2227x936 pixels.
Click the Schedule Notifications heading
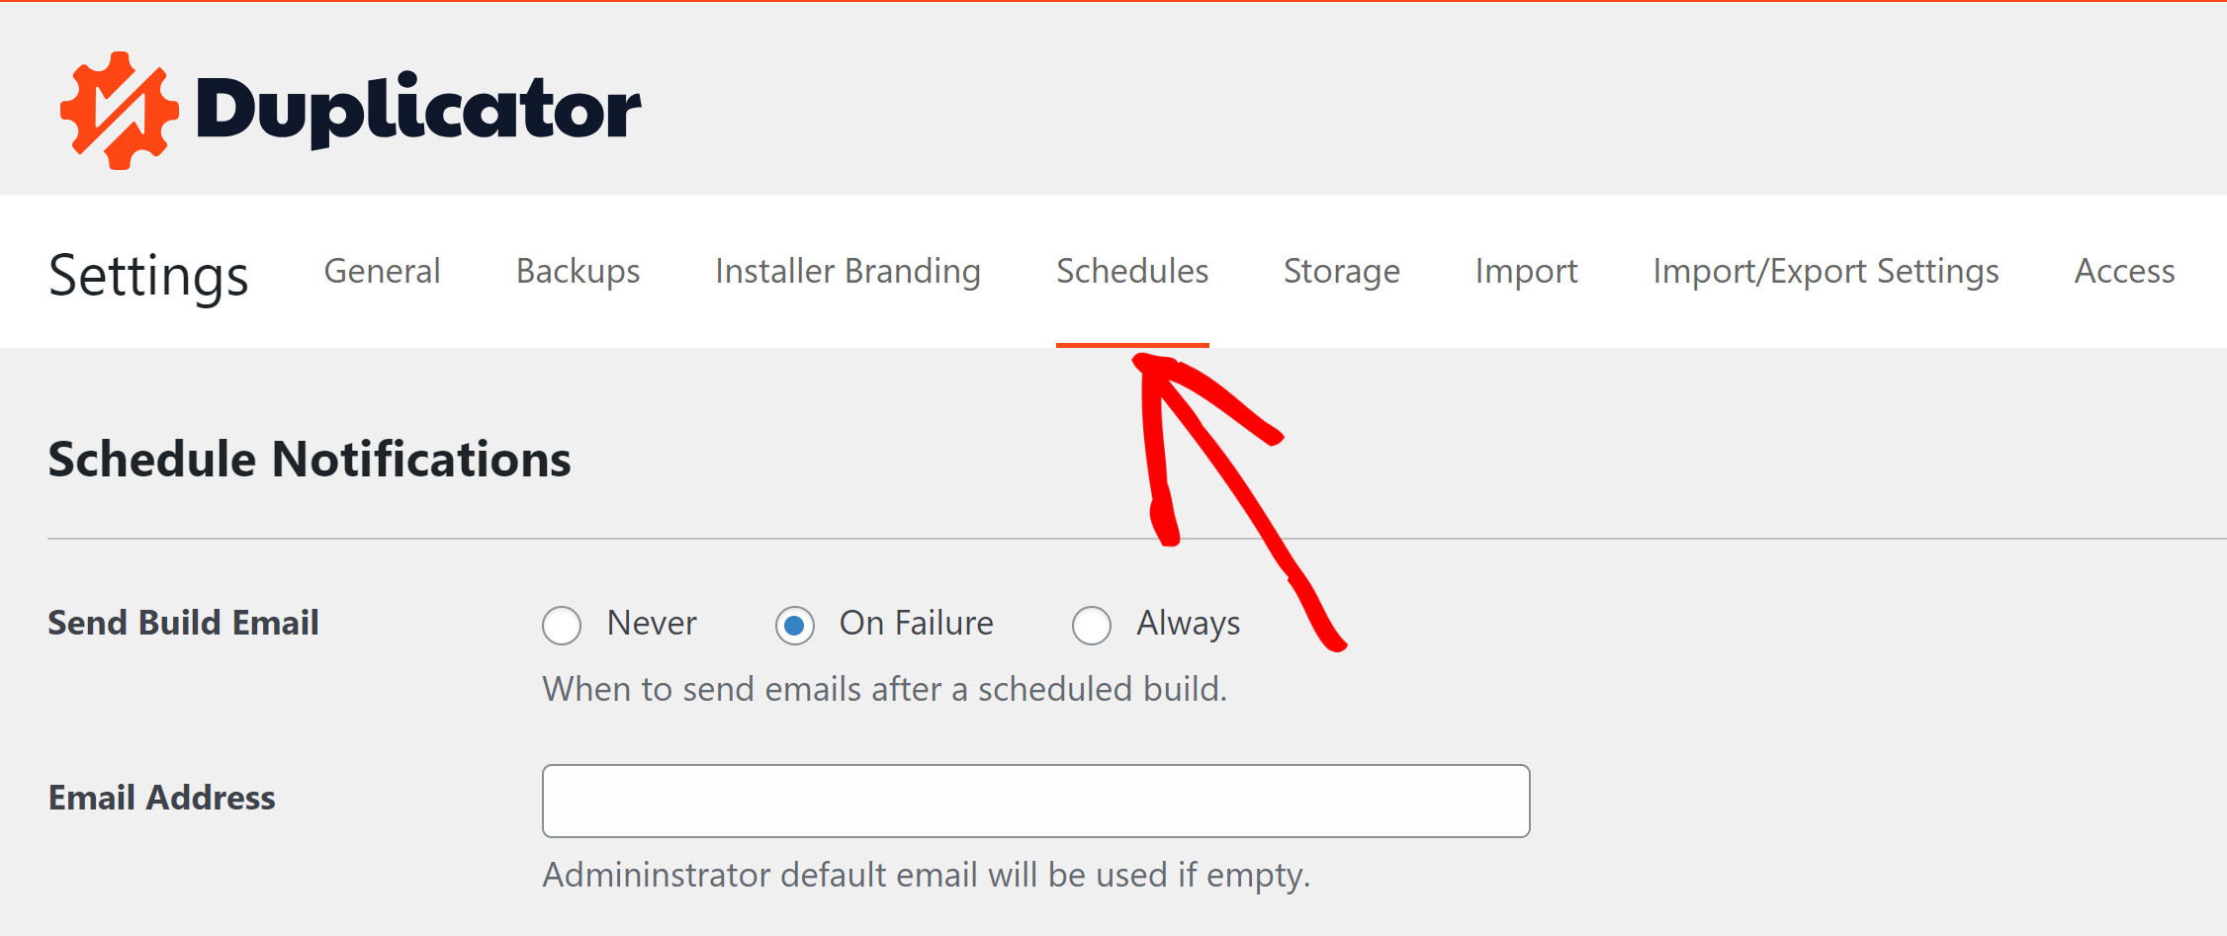pyautogui.click(x=310, y=460)
